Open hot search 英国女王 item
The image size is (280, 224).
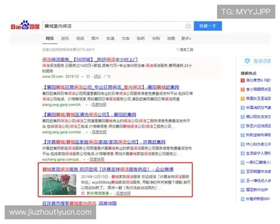(x=258, y=98)
